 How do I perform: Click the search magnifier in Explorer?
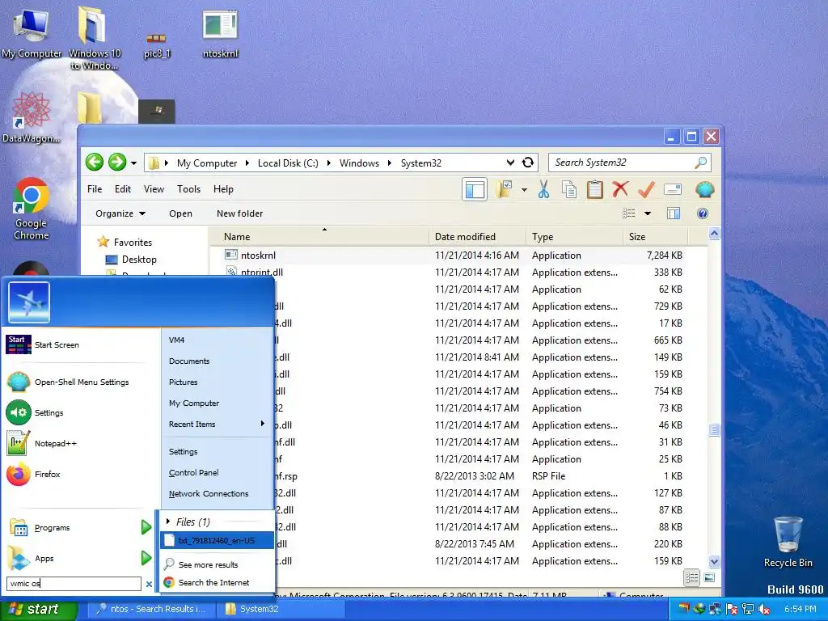[x=701, y=163]
